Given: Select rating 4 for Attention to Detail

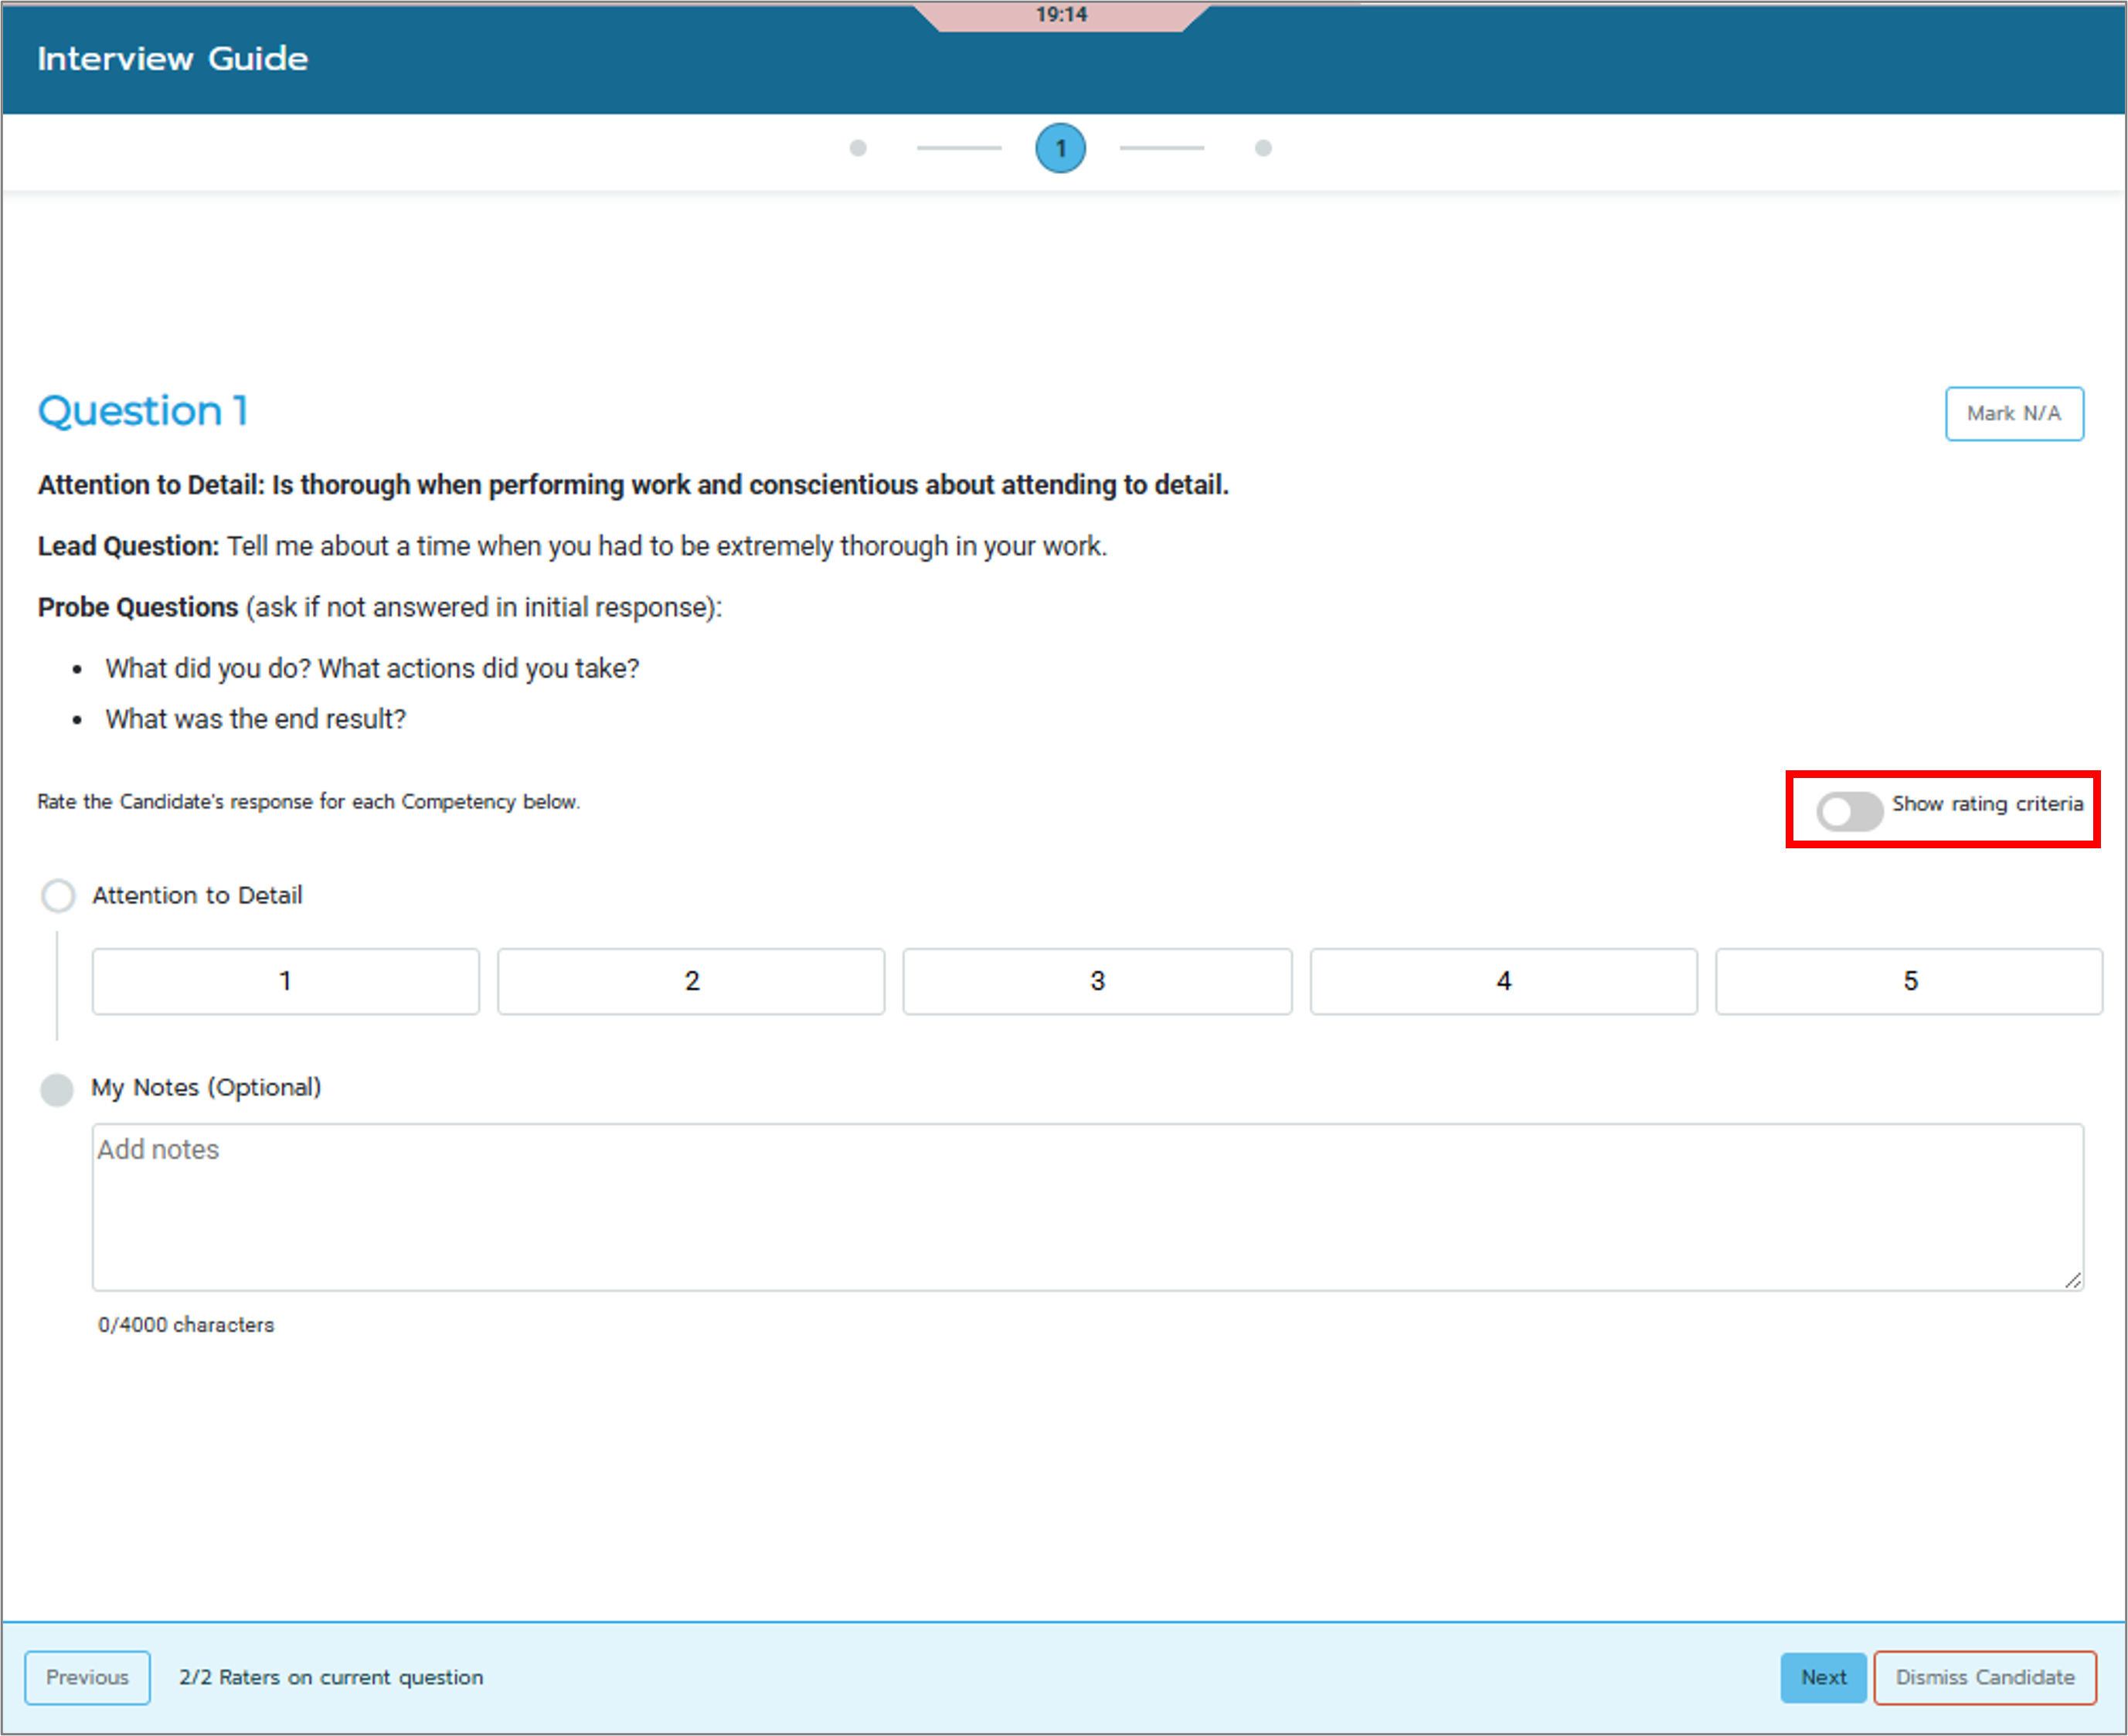Looking at the screenshot, I should tap(1503, 981).
